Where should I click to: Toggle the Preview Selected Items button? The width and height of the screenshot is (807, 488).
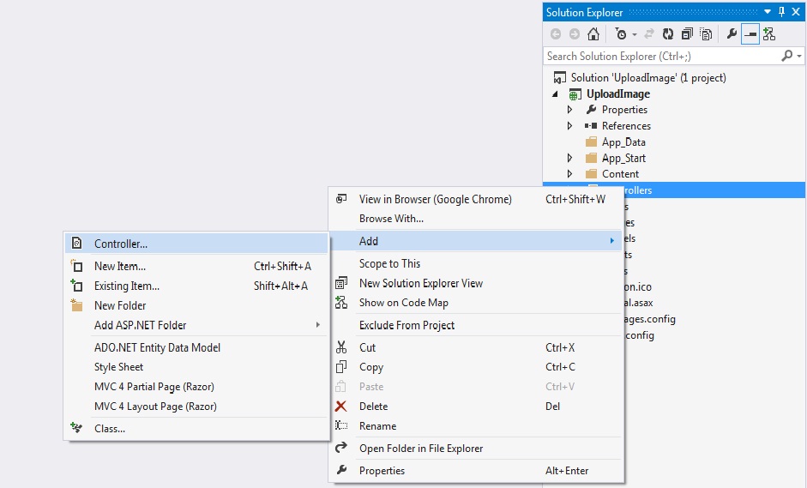click(x=750, y=34)
